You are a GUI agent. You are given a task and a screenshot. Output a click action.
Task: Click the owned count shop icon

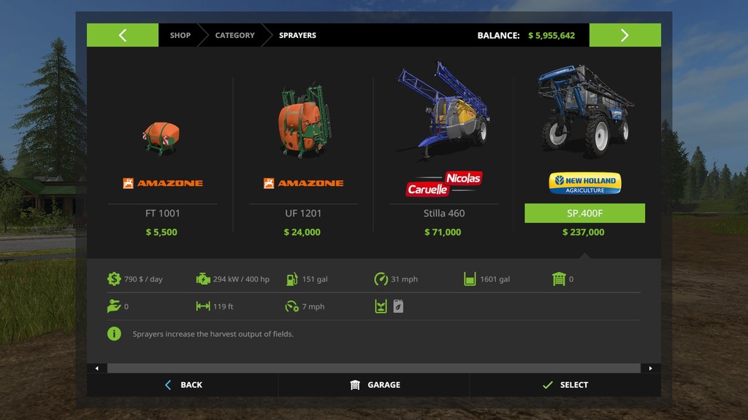tap(559, 279)
